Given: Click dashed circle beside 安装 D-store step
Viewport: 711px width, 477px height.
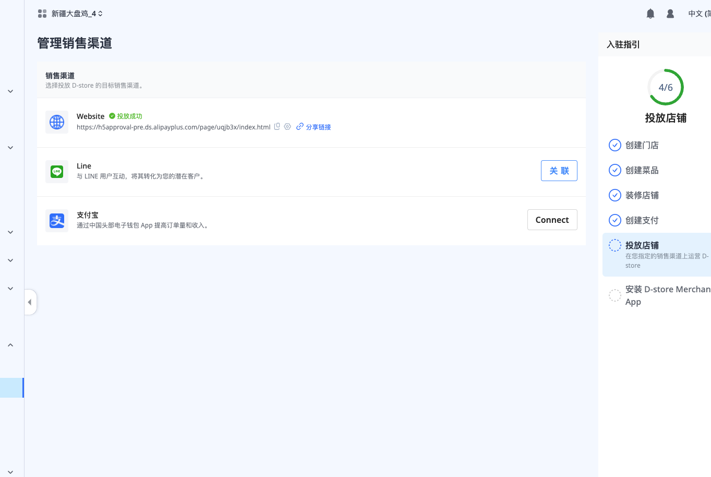Looking at the screenshot, I should (x=615, y=295).
